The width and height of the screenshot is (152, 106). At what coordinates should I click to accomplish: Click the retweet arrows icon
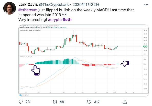[x=55, y=102]
